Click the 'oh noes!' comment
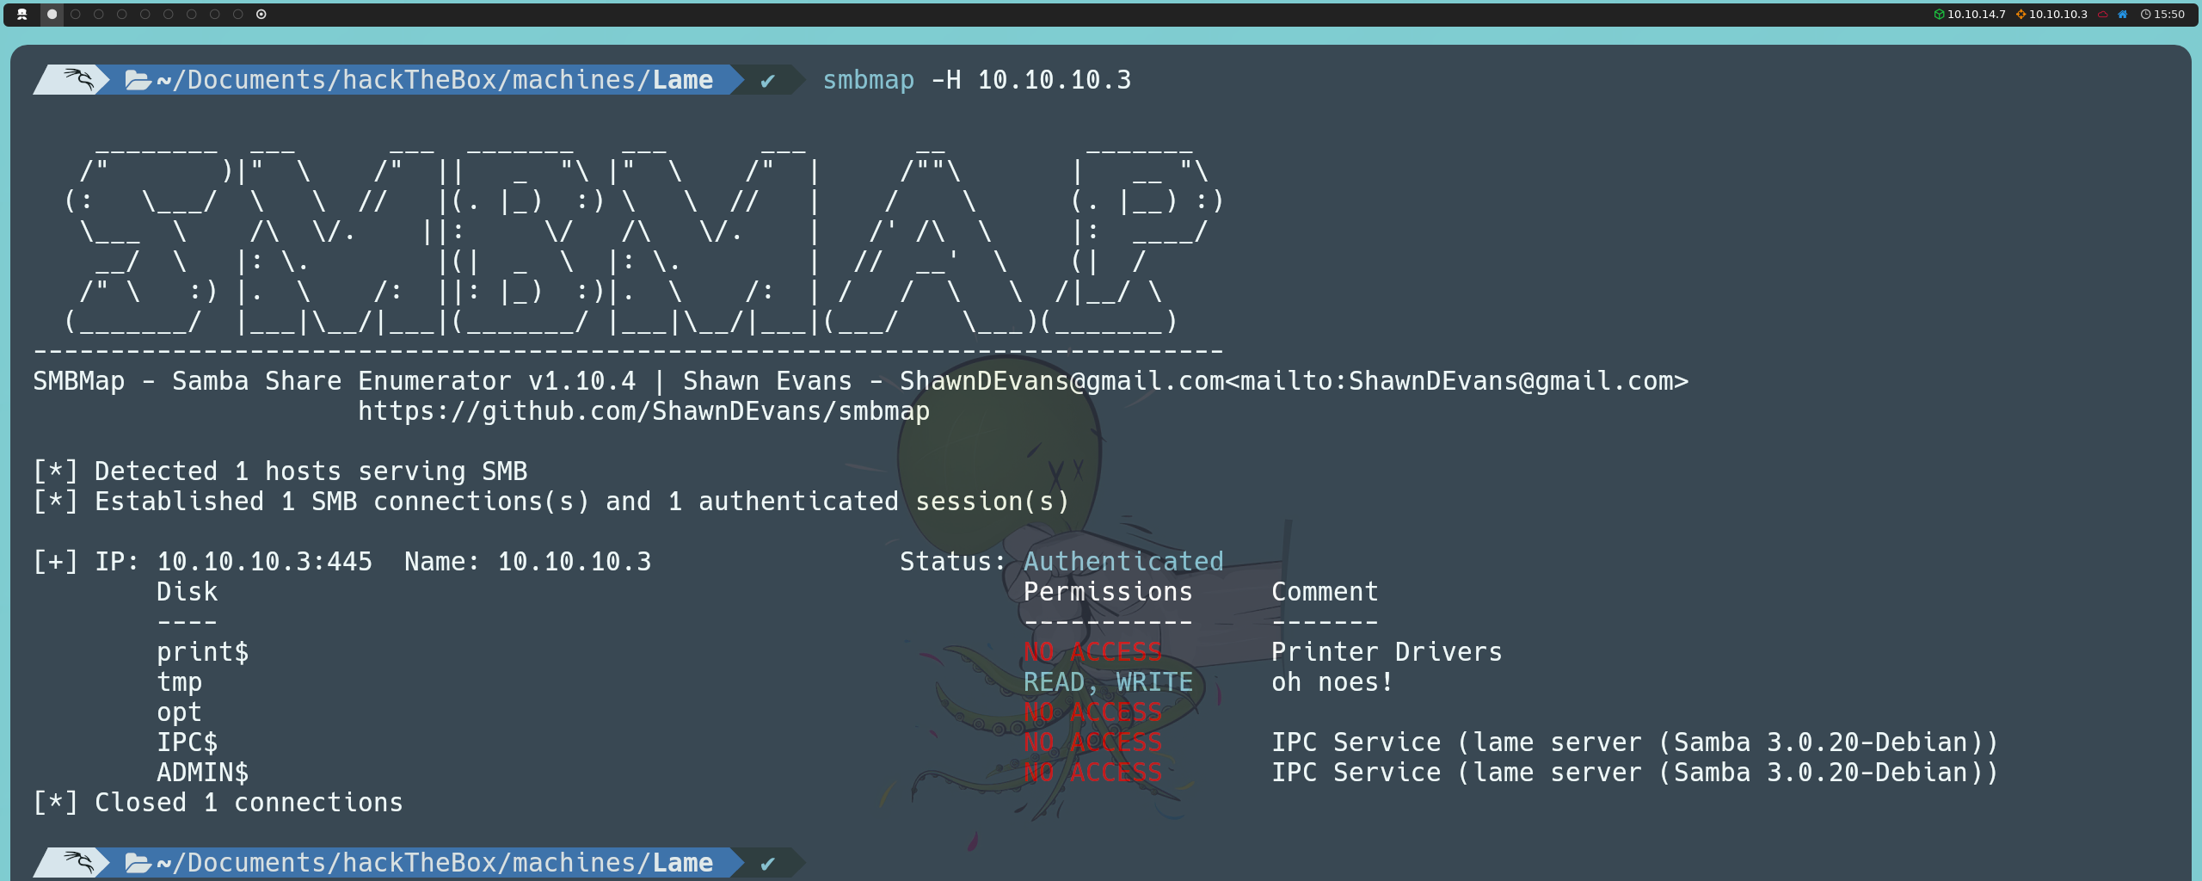2202x881 pixels. [1332, 682]
